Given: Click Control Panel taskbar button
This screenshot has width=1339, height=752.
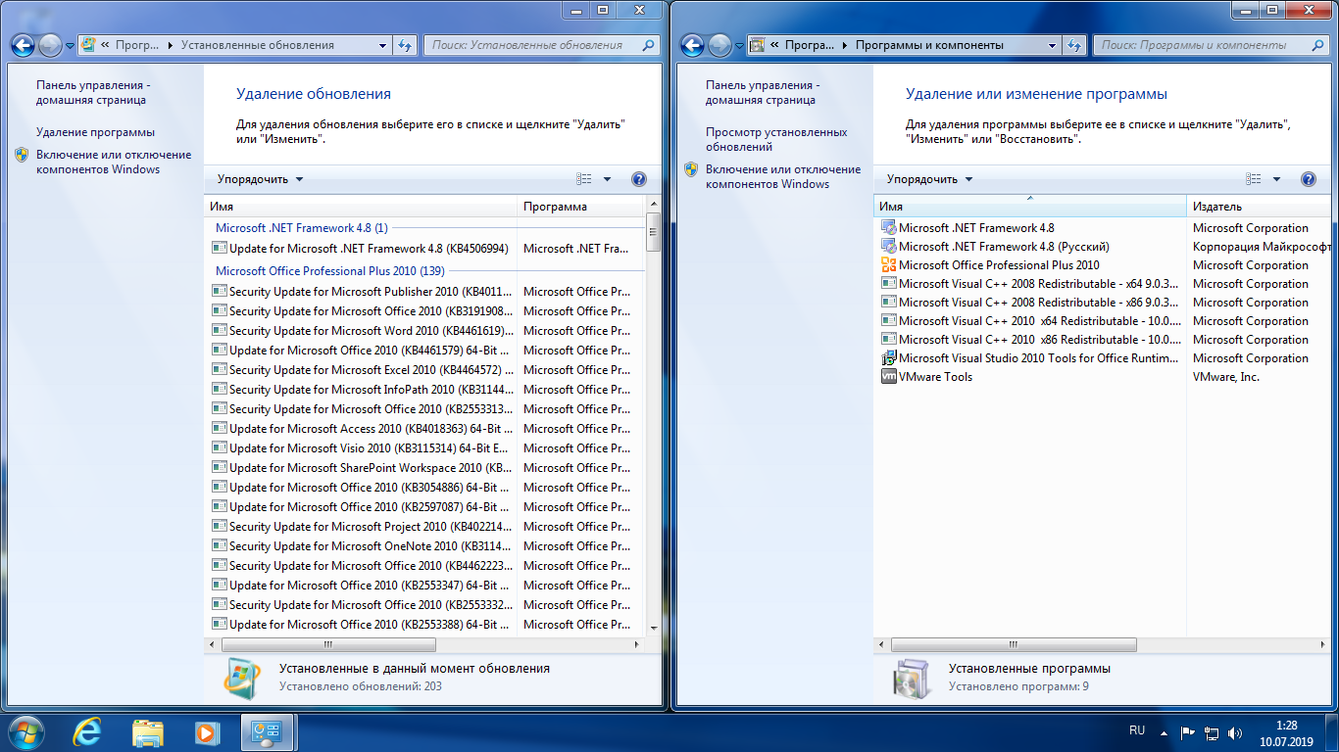Looking at the screenshot, I should pos(267,732).
